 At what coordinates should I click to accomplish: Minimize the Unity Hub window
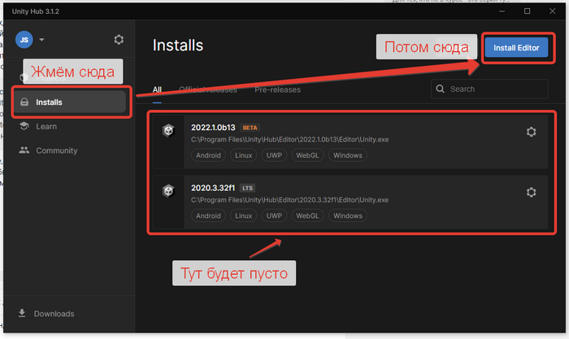point(502,11)
